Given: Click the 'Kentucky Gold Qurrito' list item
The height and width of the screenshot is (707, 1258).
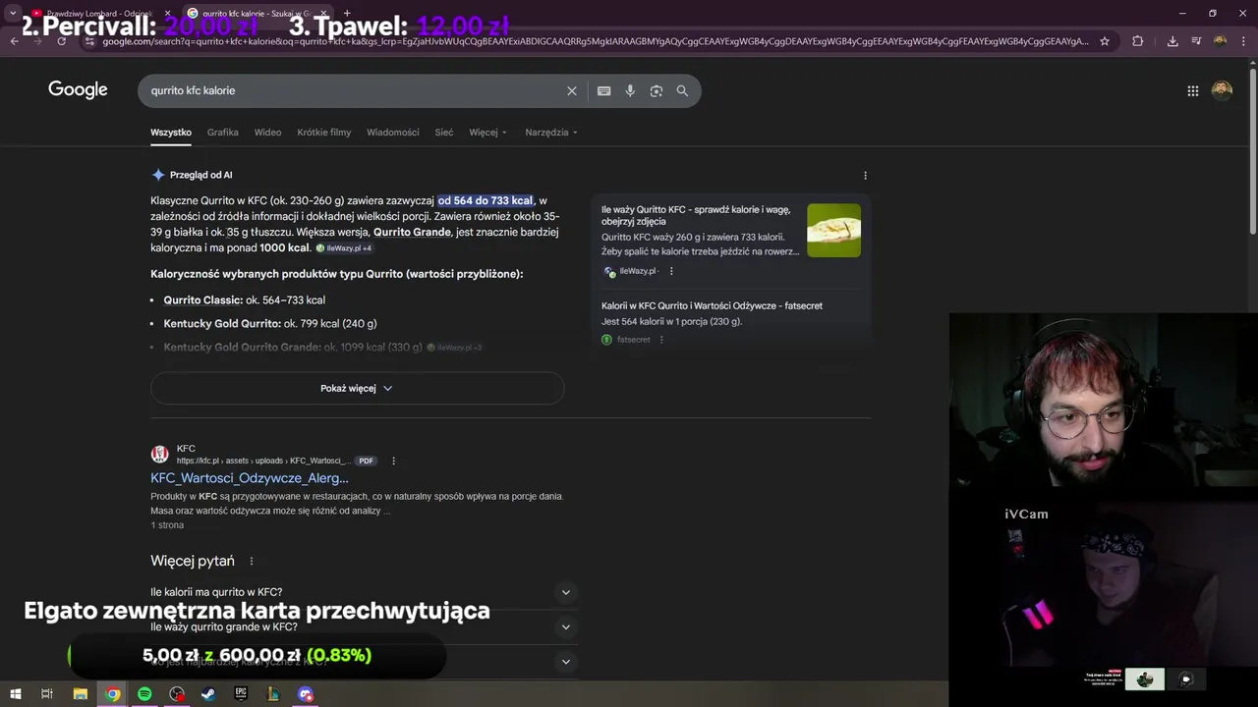Looking at the screenshot, I should pyautogui.click(x=270, y=323).
